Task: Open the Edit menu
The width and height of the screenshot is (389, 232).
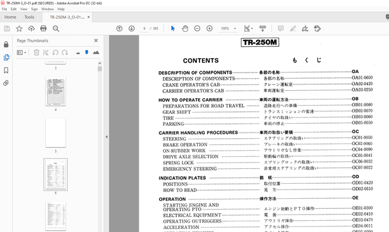Action: coord(13,9)
